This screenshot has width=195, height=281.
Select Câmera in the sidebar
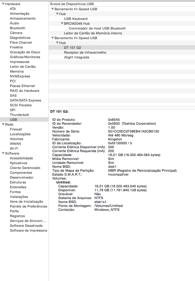click(x=16, y=33)
